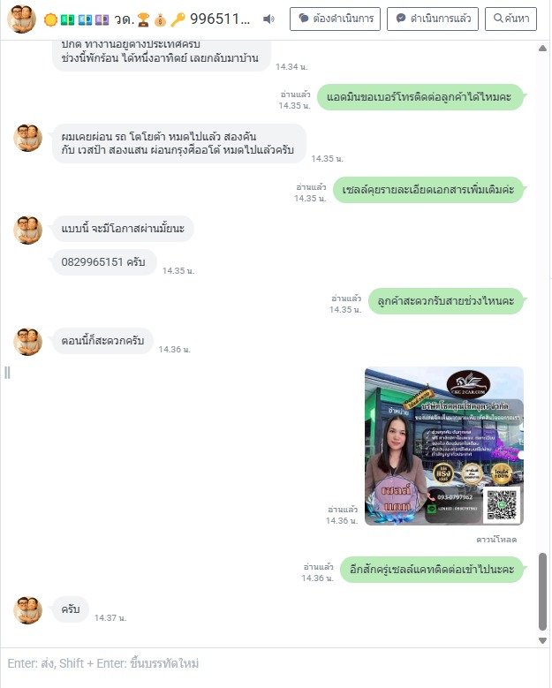Click the avatar next to ตอนนี้ก็สะดวกครับ message
This screenshot has width=552, height=688.
[x=27, y=342]
